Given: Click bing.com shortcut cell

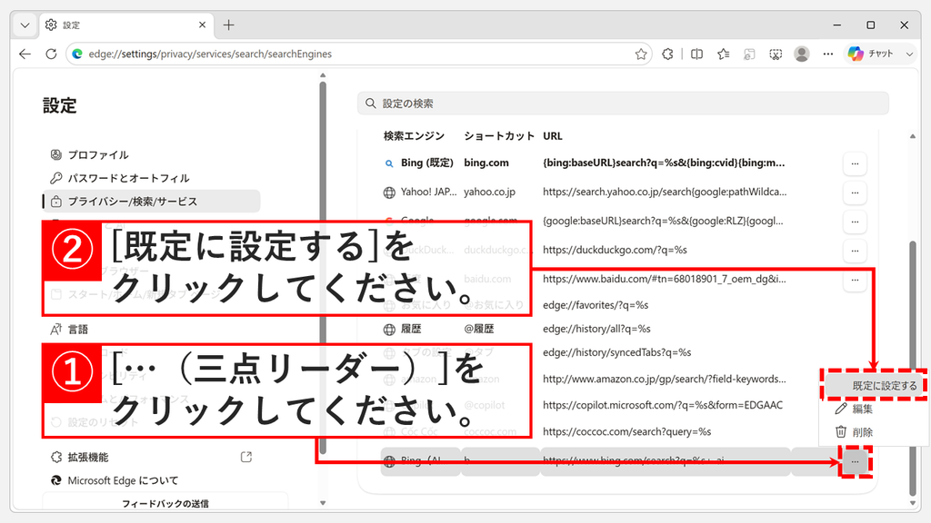Looking at the screenshot, I should pyautogui.click(x=486, y=163).
